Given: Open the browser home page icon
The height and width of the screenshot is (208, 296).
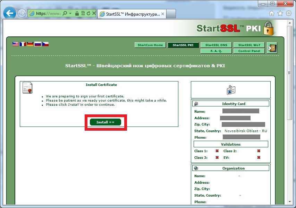Looking at the screenshot, I should point(272,14).
